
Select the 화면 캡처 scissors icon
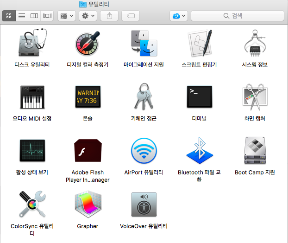coord(255,97)
